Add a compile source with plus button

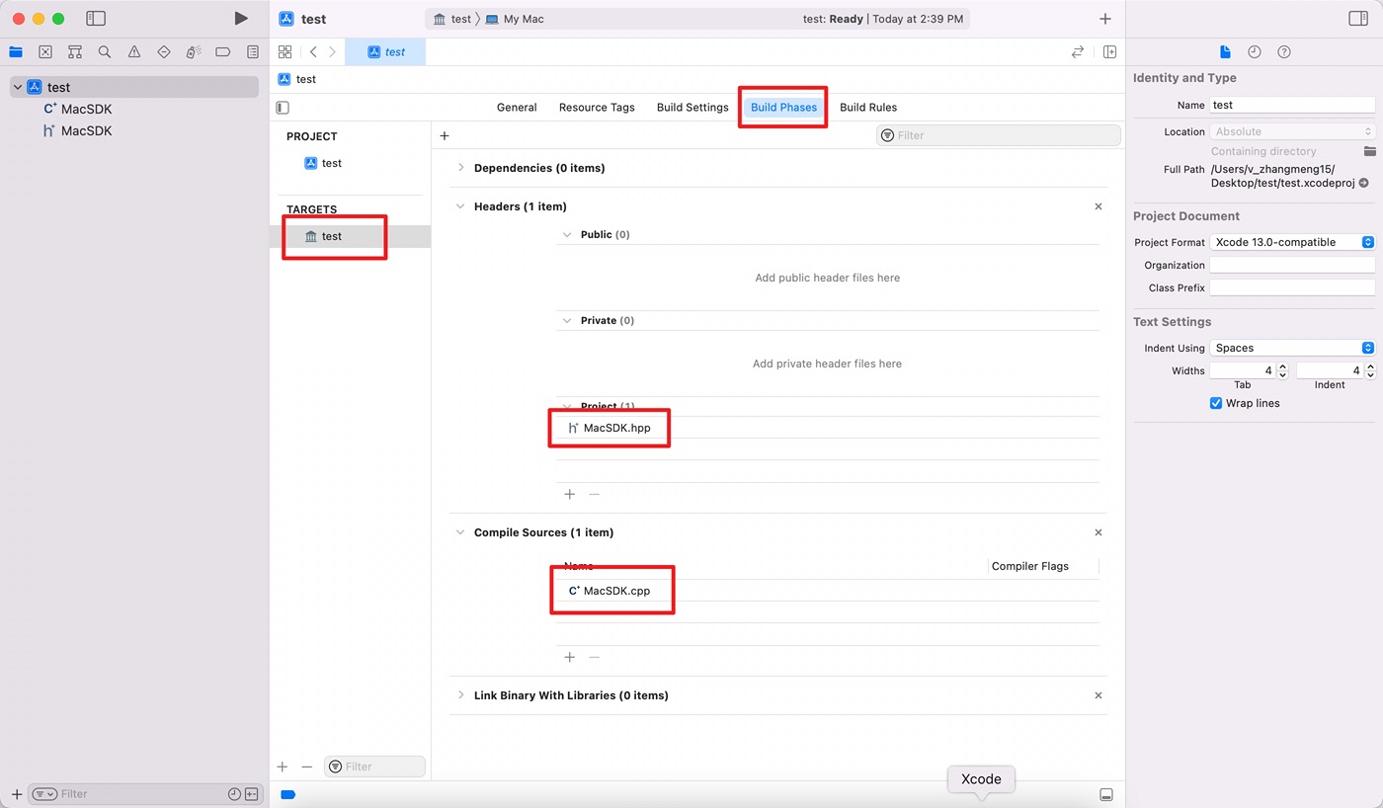[x=569, y=657]
